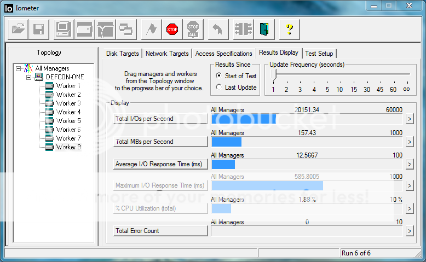Expand Total I/Os per Second arrow button

(x=408, y=119)
